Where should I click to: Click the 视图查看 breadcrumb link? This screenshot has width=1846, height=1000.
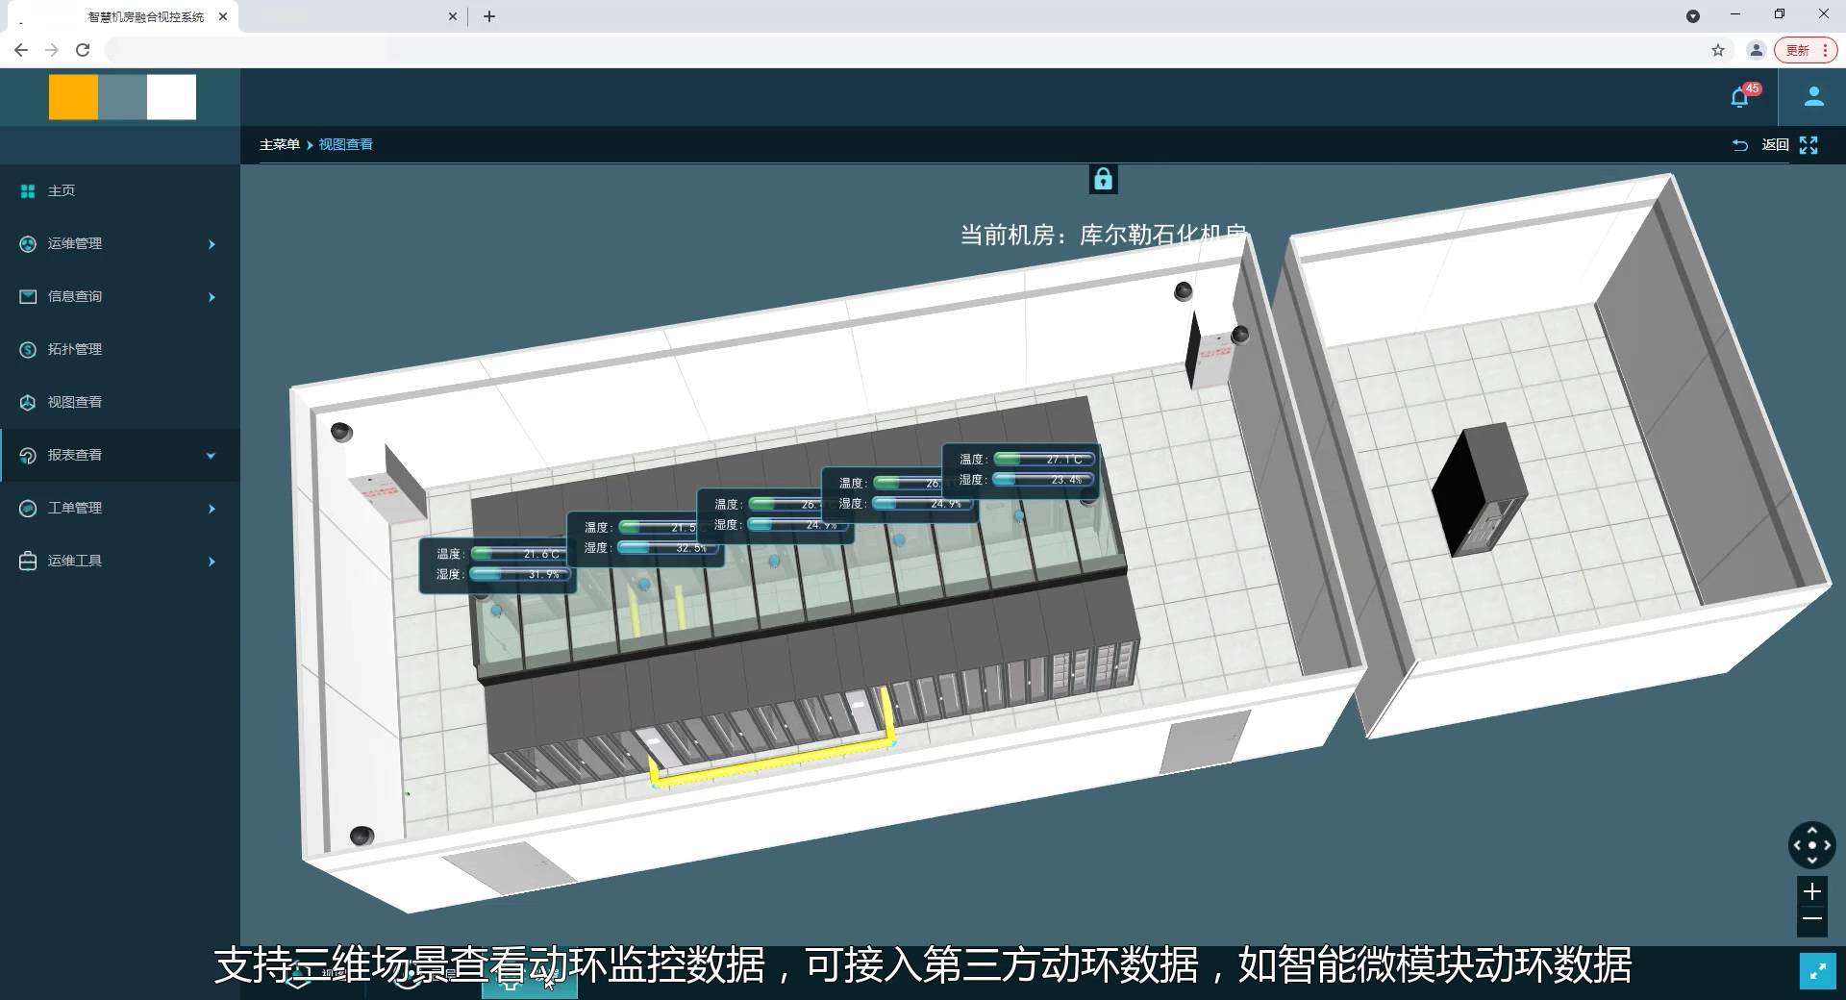tap(346, 144)
